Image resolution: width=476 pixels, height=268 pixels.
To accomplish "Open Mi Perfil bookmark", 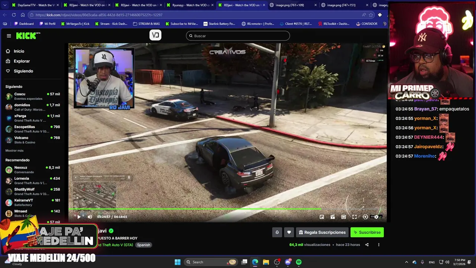I will click(x=47, y=24).
